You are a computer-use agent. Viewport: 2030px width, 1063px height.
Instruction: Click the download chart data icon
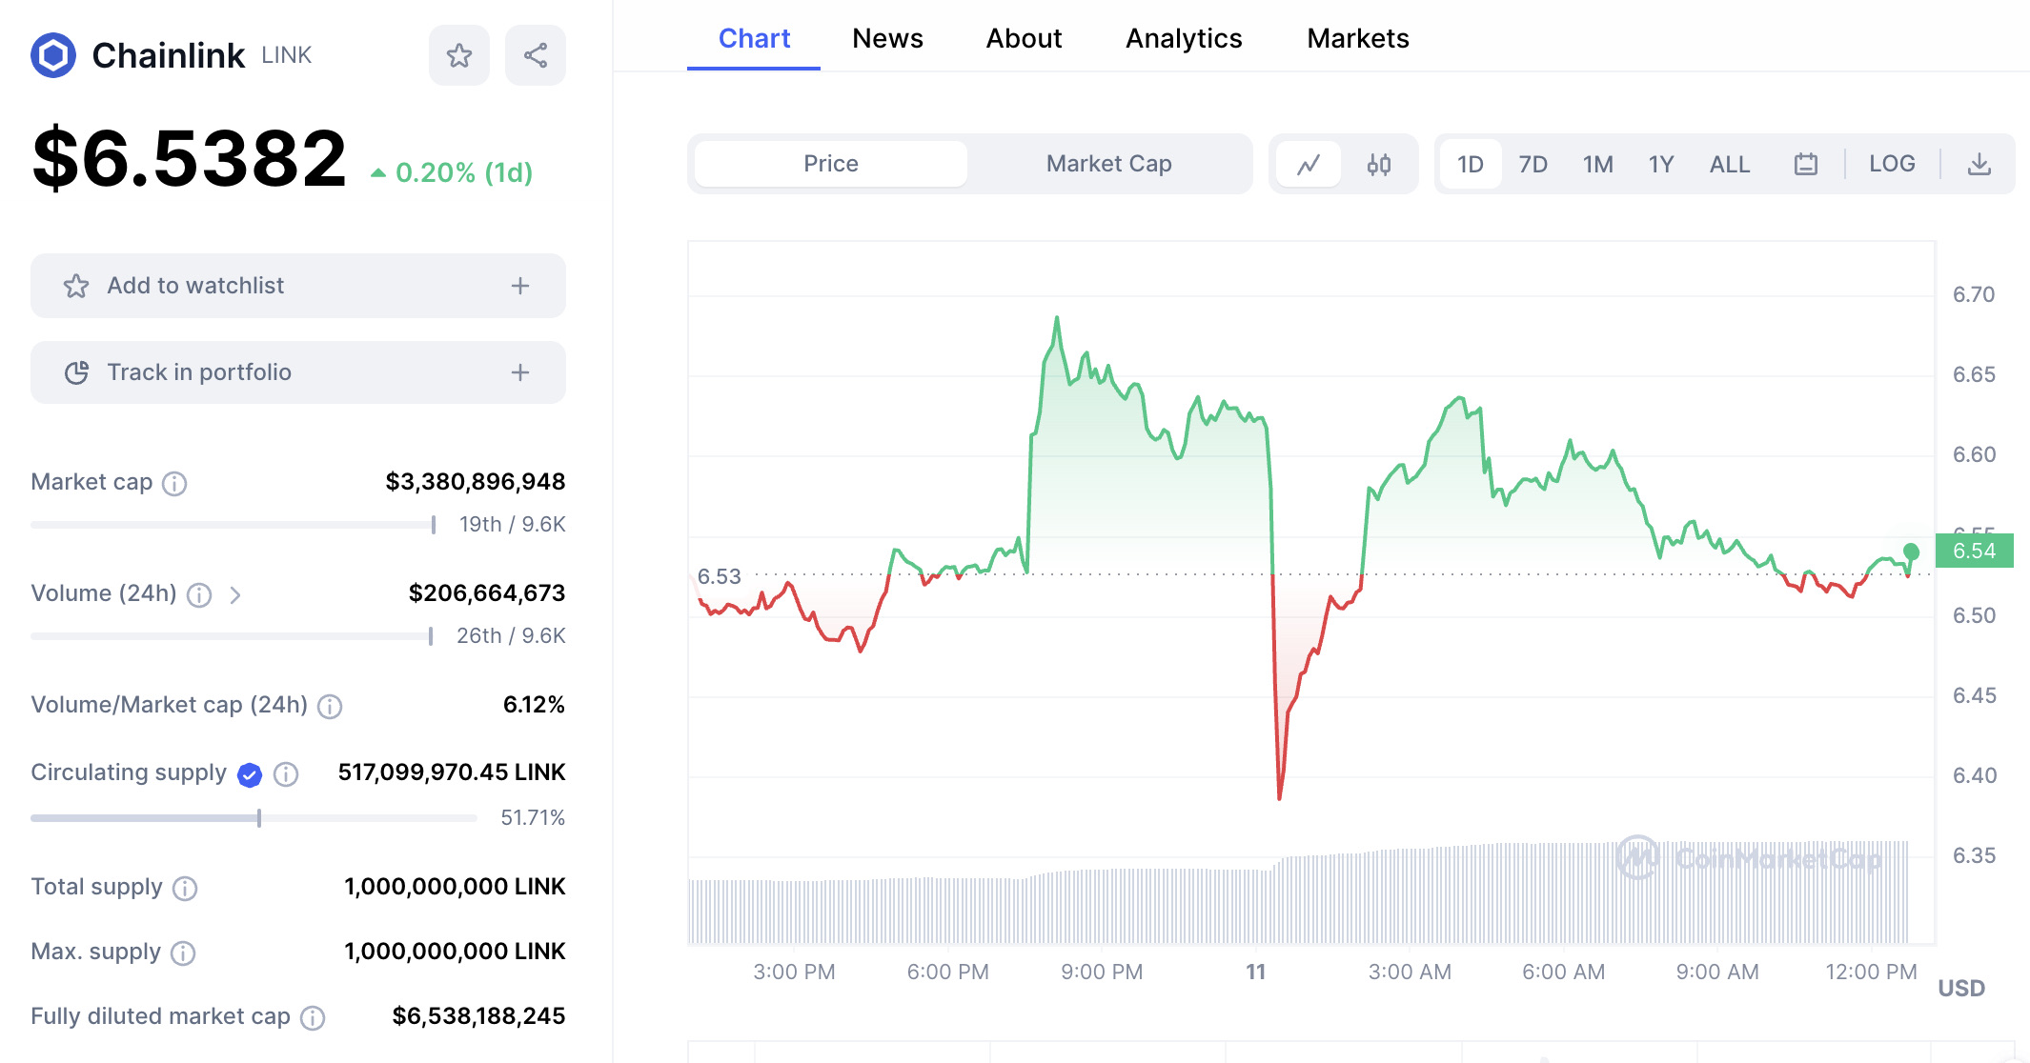(x=1981, y=163)
